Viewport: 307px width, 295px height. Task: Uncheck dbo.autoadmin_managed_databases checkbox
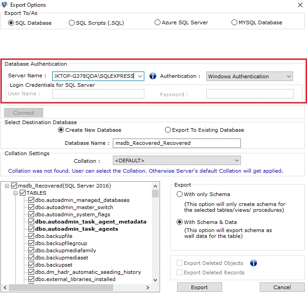(x=31, y=200)
